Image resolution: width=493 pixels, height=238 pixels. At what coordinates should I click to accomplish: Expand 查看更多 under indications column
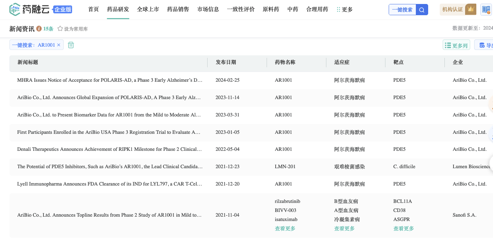click(x=344, y=229)
